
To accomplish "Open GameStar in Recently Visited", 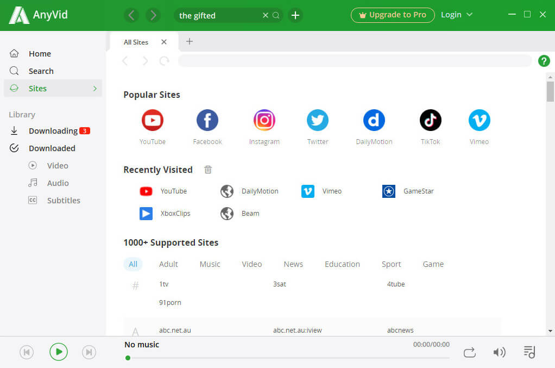I will coord(408,191).
